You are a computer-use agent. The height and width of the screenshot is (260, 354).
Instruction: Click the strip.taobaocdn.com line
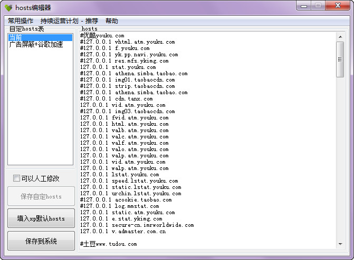(x=128, y=86)
